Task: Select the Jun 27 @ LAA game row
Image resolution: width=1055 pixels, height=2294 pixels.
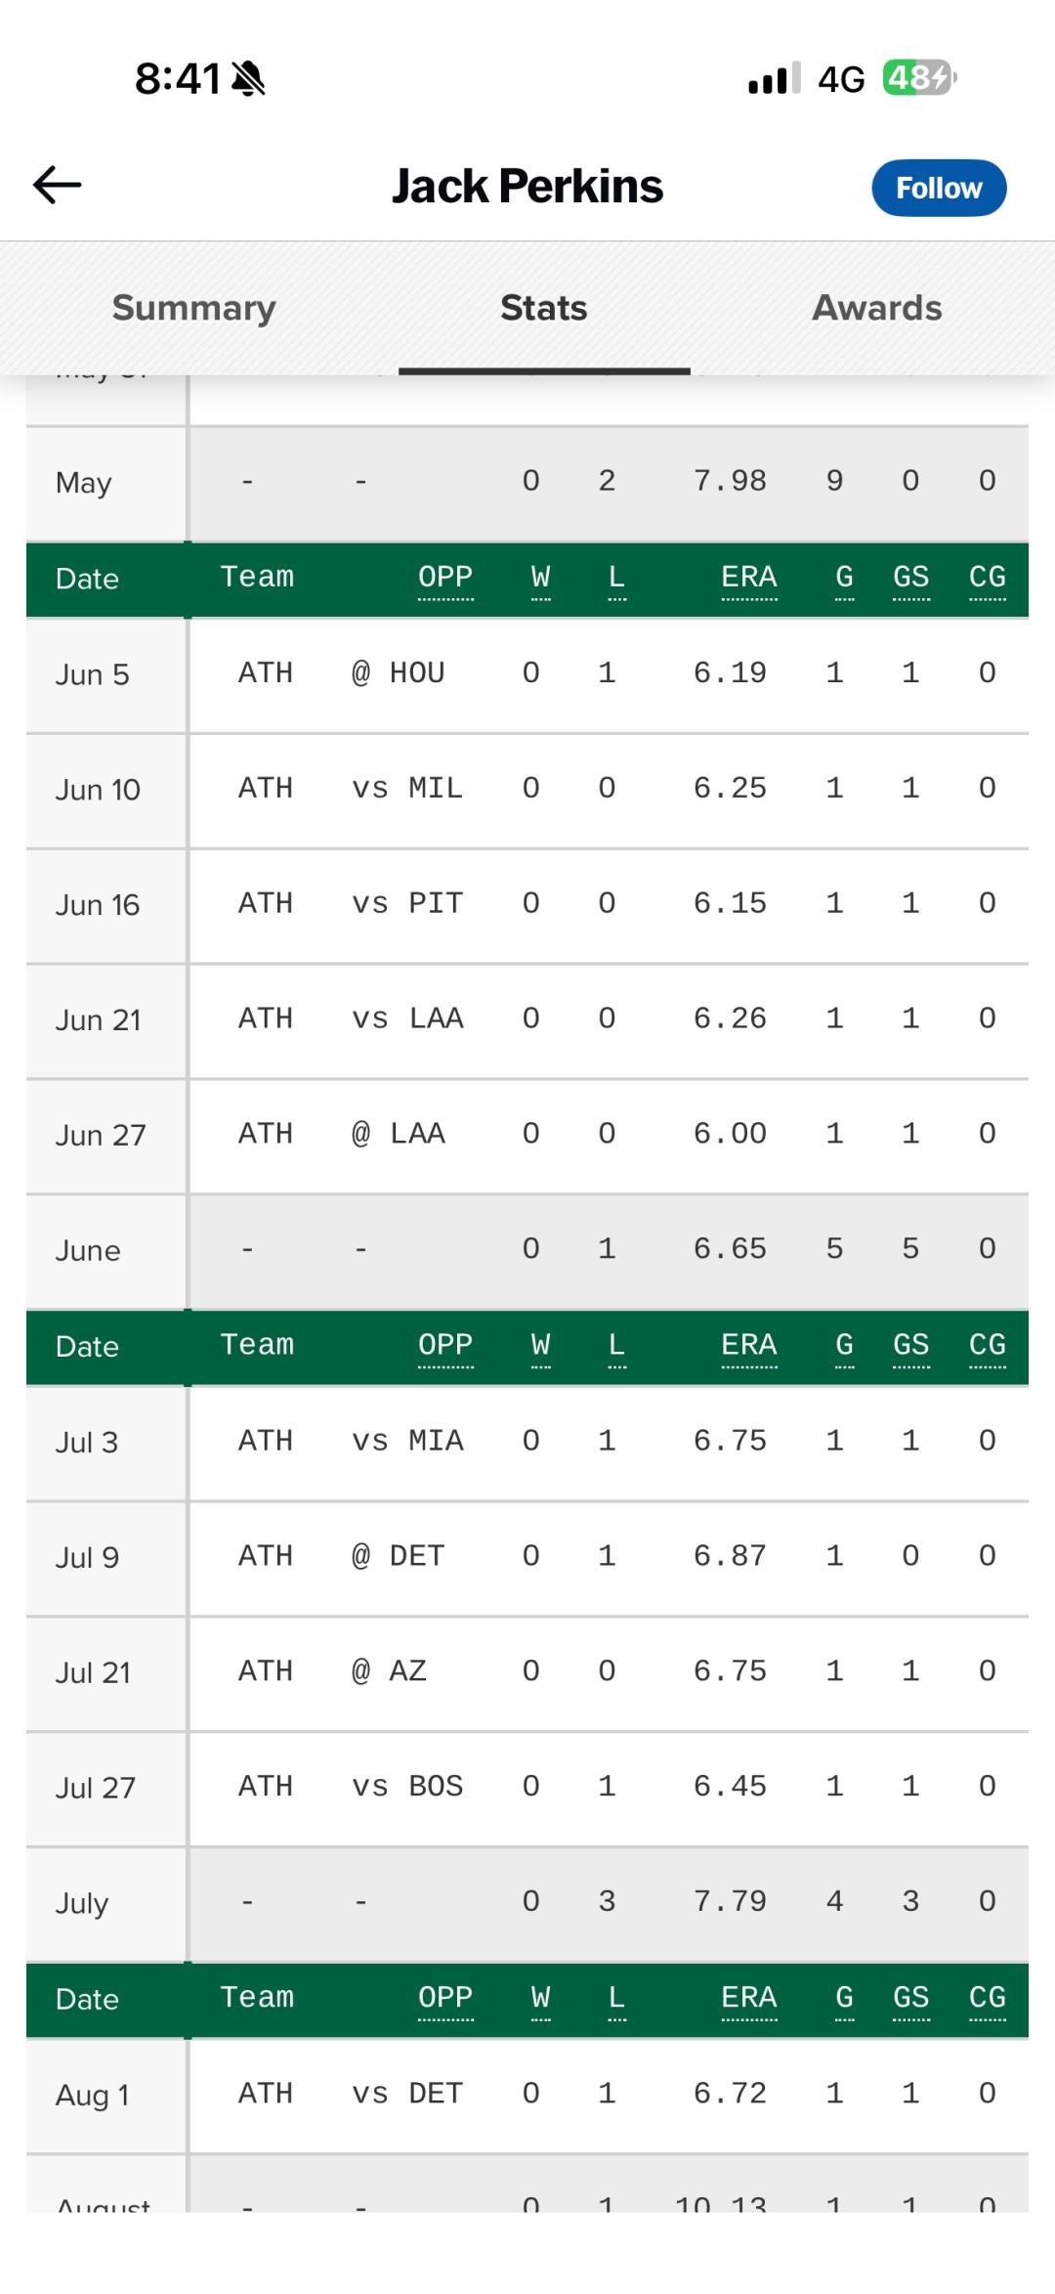Action: click(x=527, y=1135)
